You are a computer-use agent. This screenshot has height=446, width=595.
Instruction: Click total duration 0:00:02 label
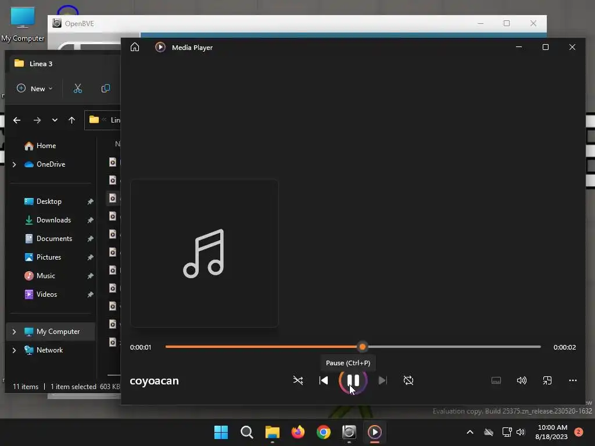565,347
